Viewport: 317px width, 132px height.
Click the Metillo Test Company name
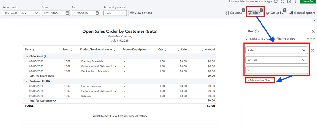click(120, 37)
